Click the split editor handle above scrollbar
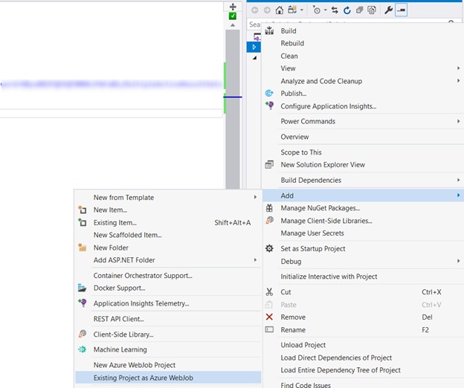 pos(233,7)
